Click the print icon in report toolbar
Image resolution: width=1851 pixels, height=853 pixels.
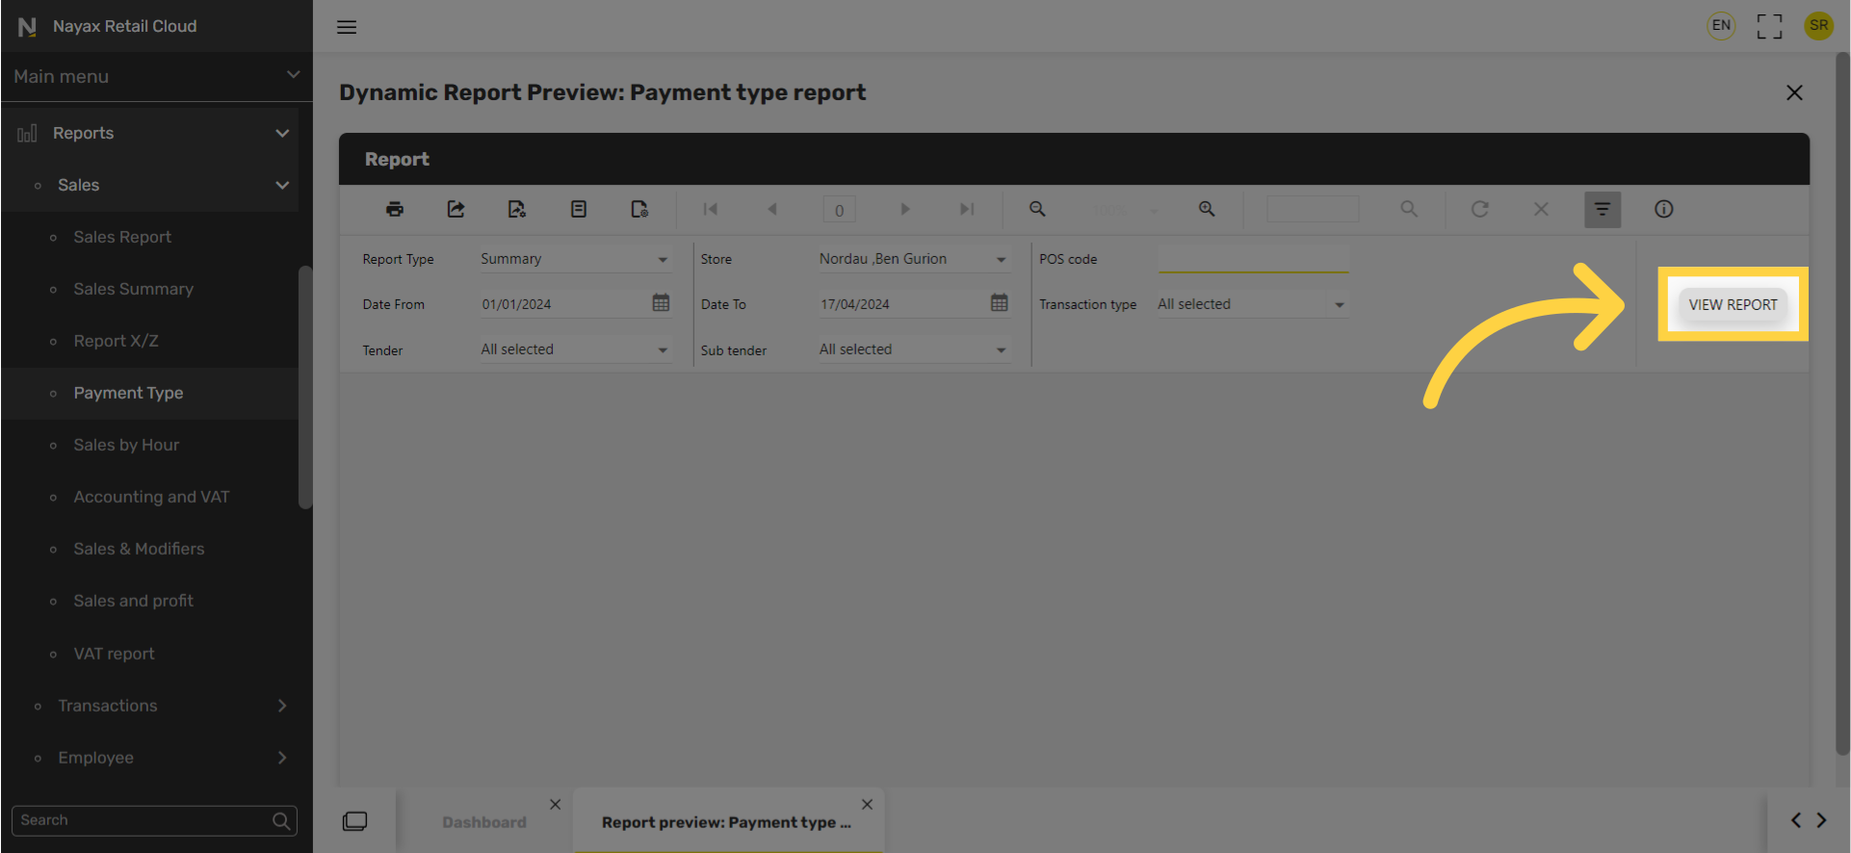395,209
